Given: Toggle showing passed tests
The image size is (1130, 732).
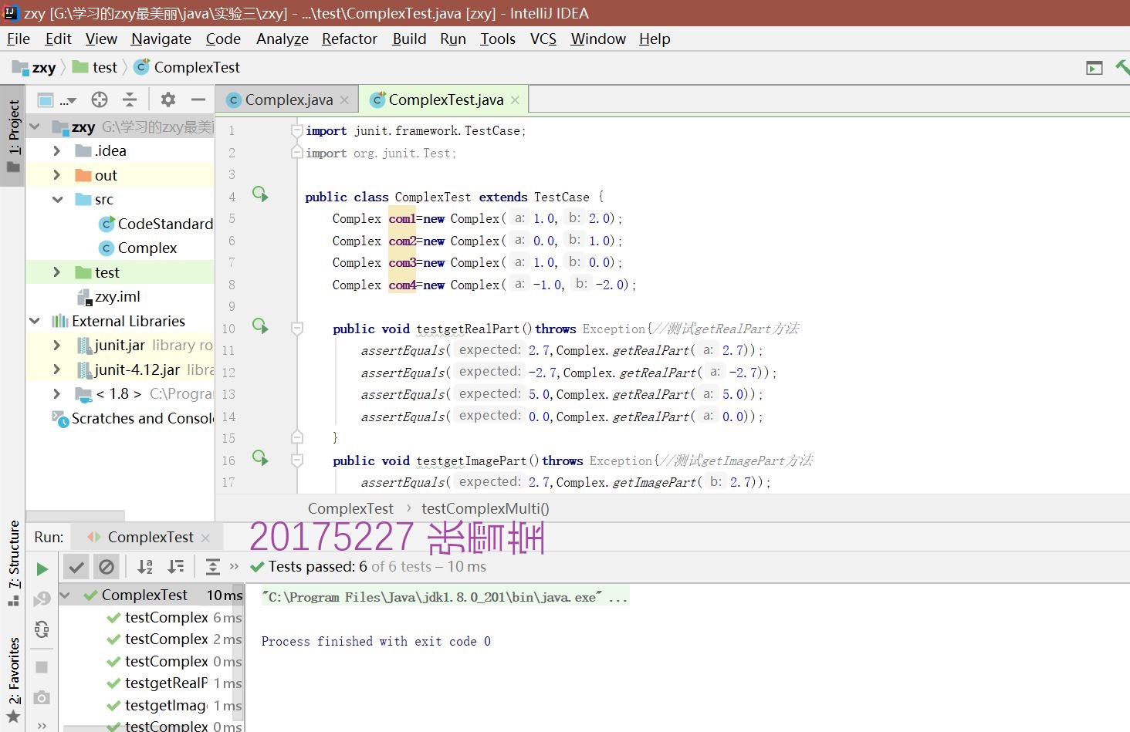Looking at the screenshot, I should pos(76,567).
